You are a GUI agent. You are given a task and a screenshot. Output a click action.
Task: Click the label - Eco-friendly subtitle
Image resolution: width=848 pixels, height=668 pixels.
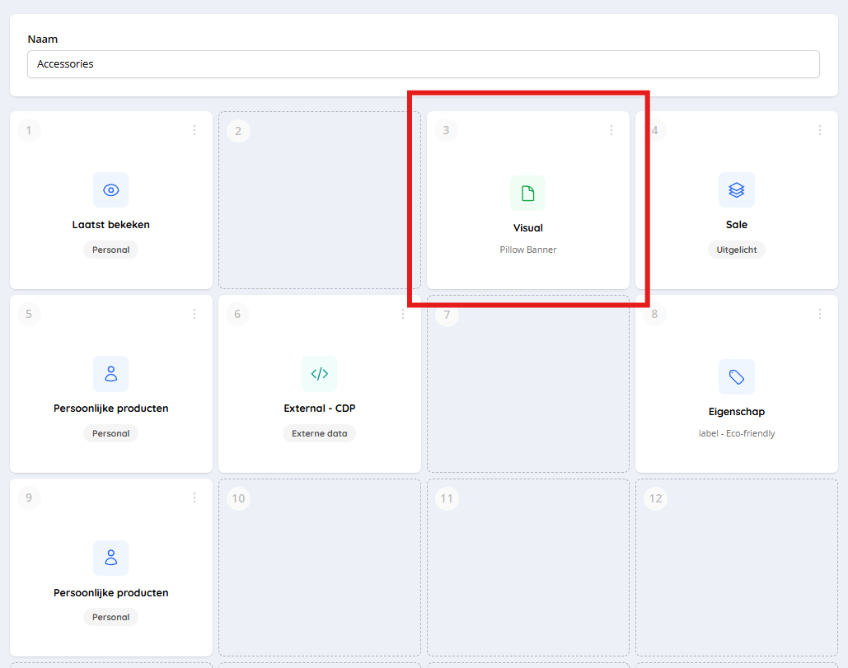[x=737, y=433]
